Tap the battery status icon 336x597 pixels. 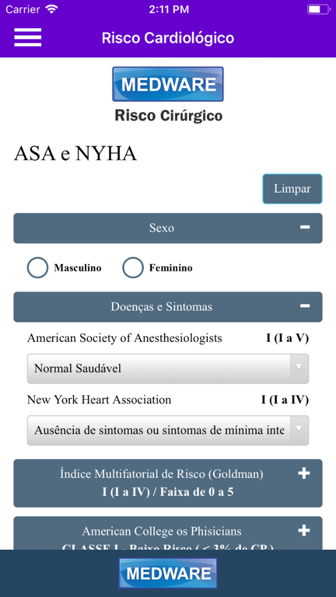coord(317,9)
